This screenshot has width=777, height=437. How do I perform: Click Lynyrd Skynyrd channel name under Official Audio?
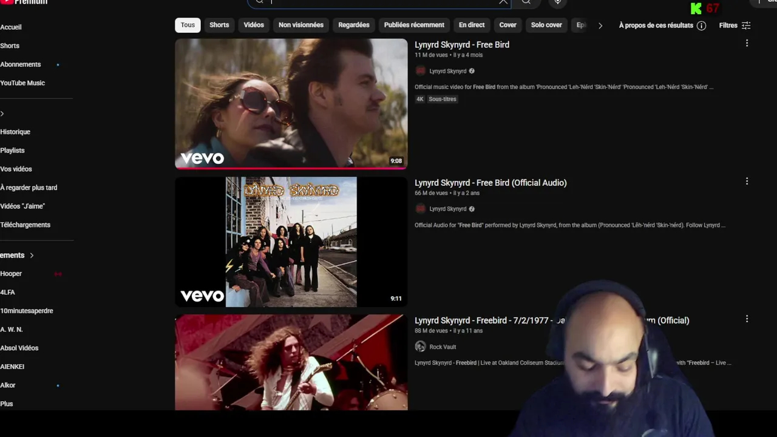tap(448, 209)
